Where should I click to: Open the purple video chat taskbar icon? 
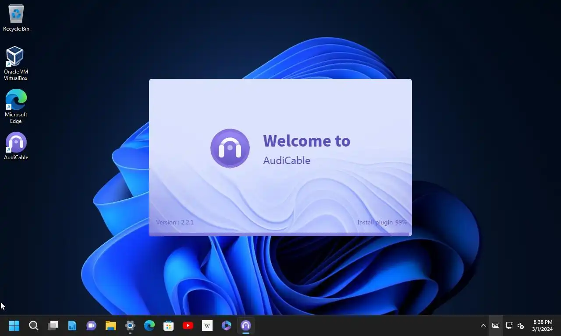[x=92, y=325]
